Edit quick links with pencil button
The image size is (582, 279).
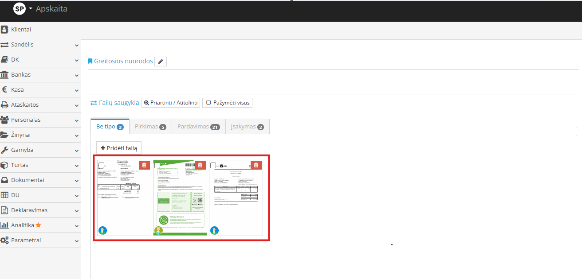[161, 62]
